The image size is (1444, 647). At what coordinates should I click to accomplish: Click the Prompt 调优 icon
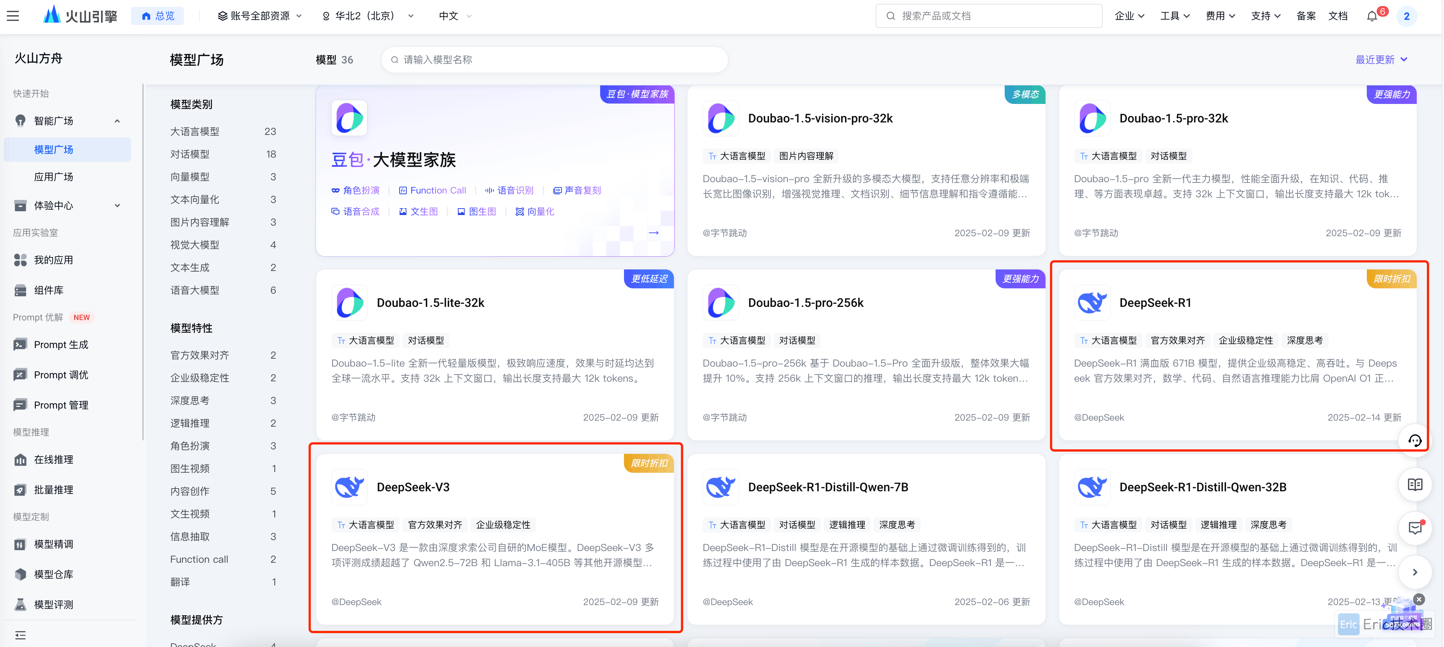[20, 375]
